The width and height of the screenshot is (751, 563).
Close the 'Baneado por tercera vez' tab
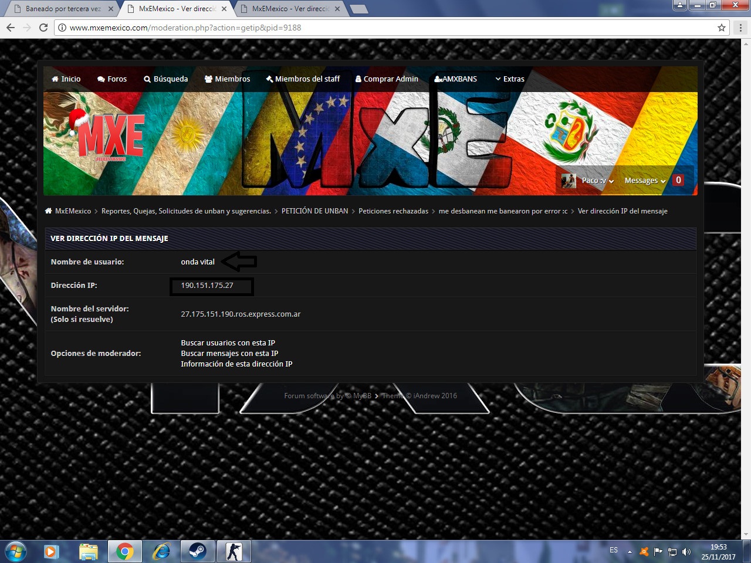[x=110, y=9]
